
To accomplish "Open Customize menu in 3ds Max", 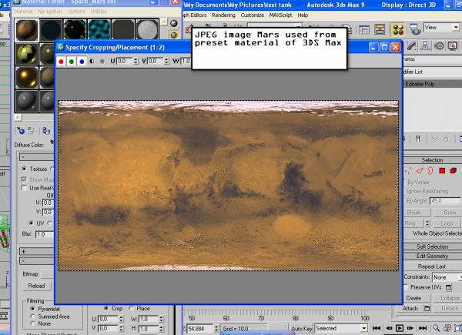I will (253, 15).
